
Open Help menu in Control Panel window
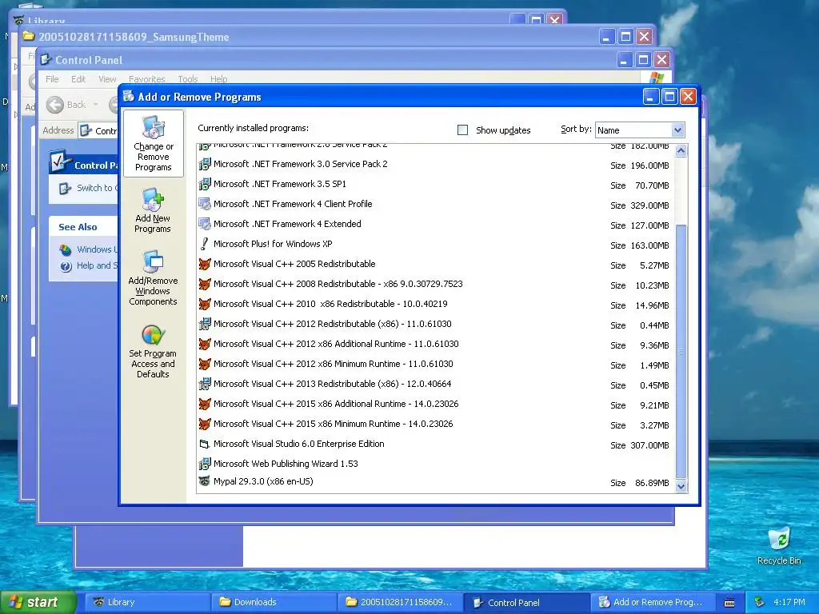pyautogui.click(x=219, y=79)
